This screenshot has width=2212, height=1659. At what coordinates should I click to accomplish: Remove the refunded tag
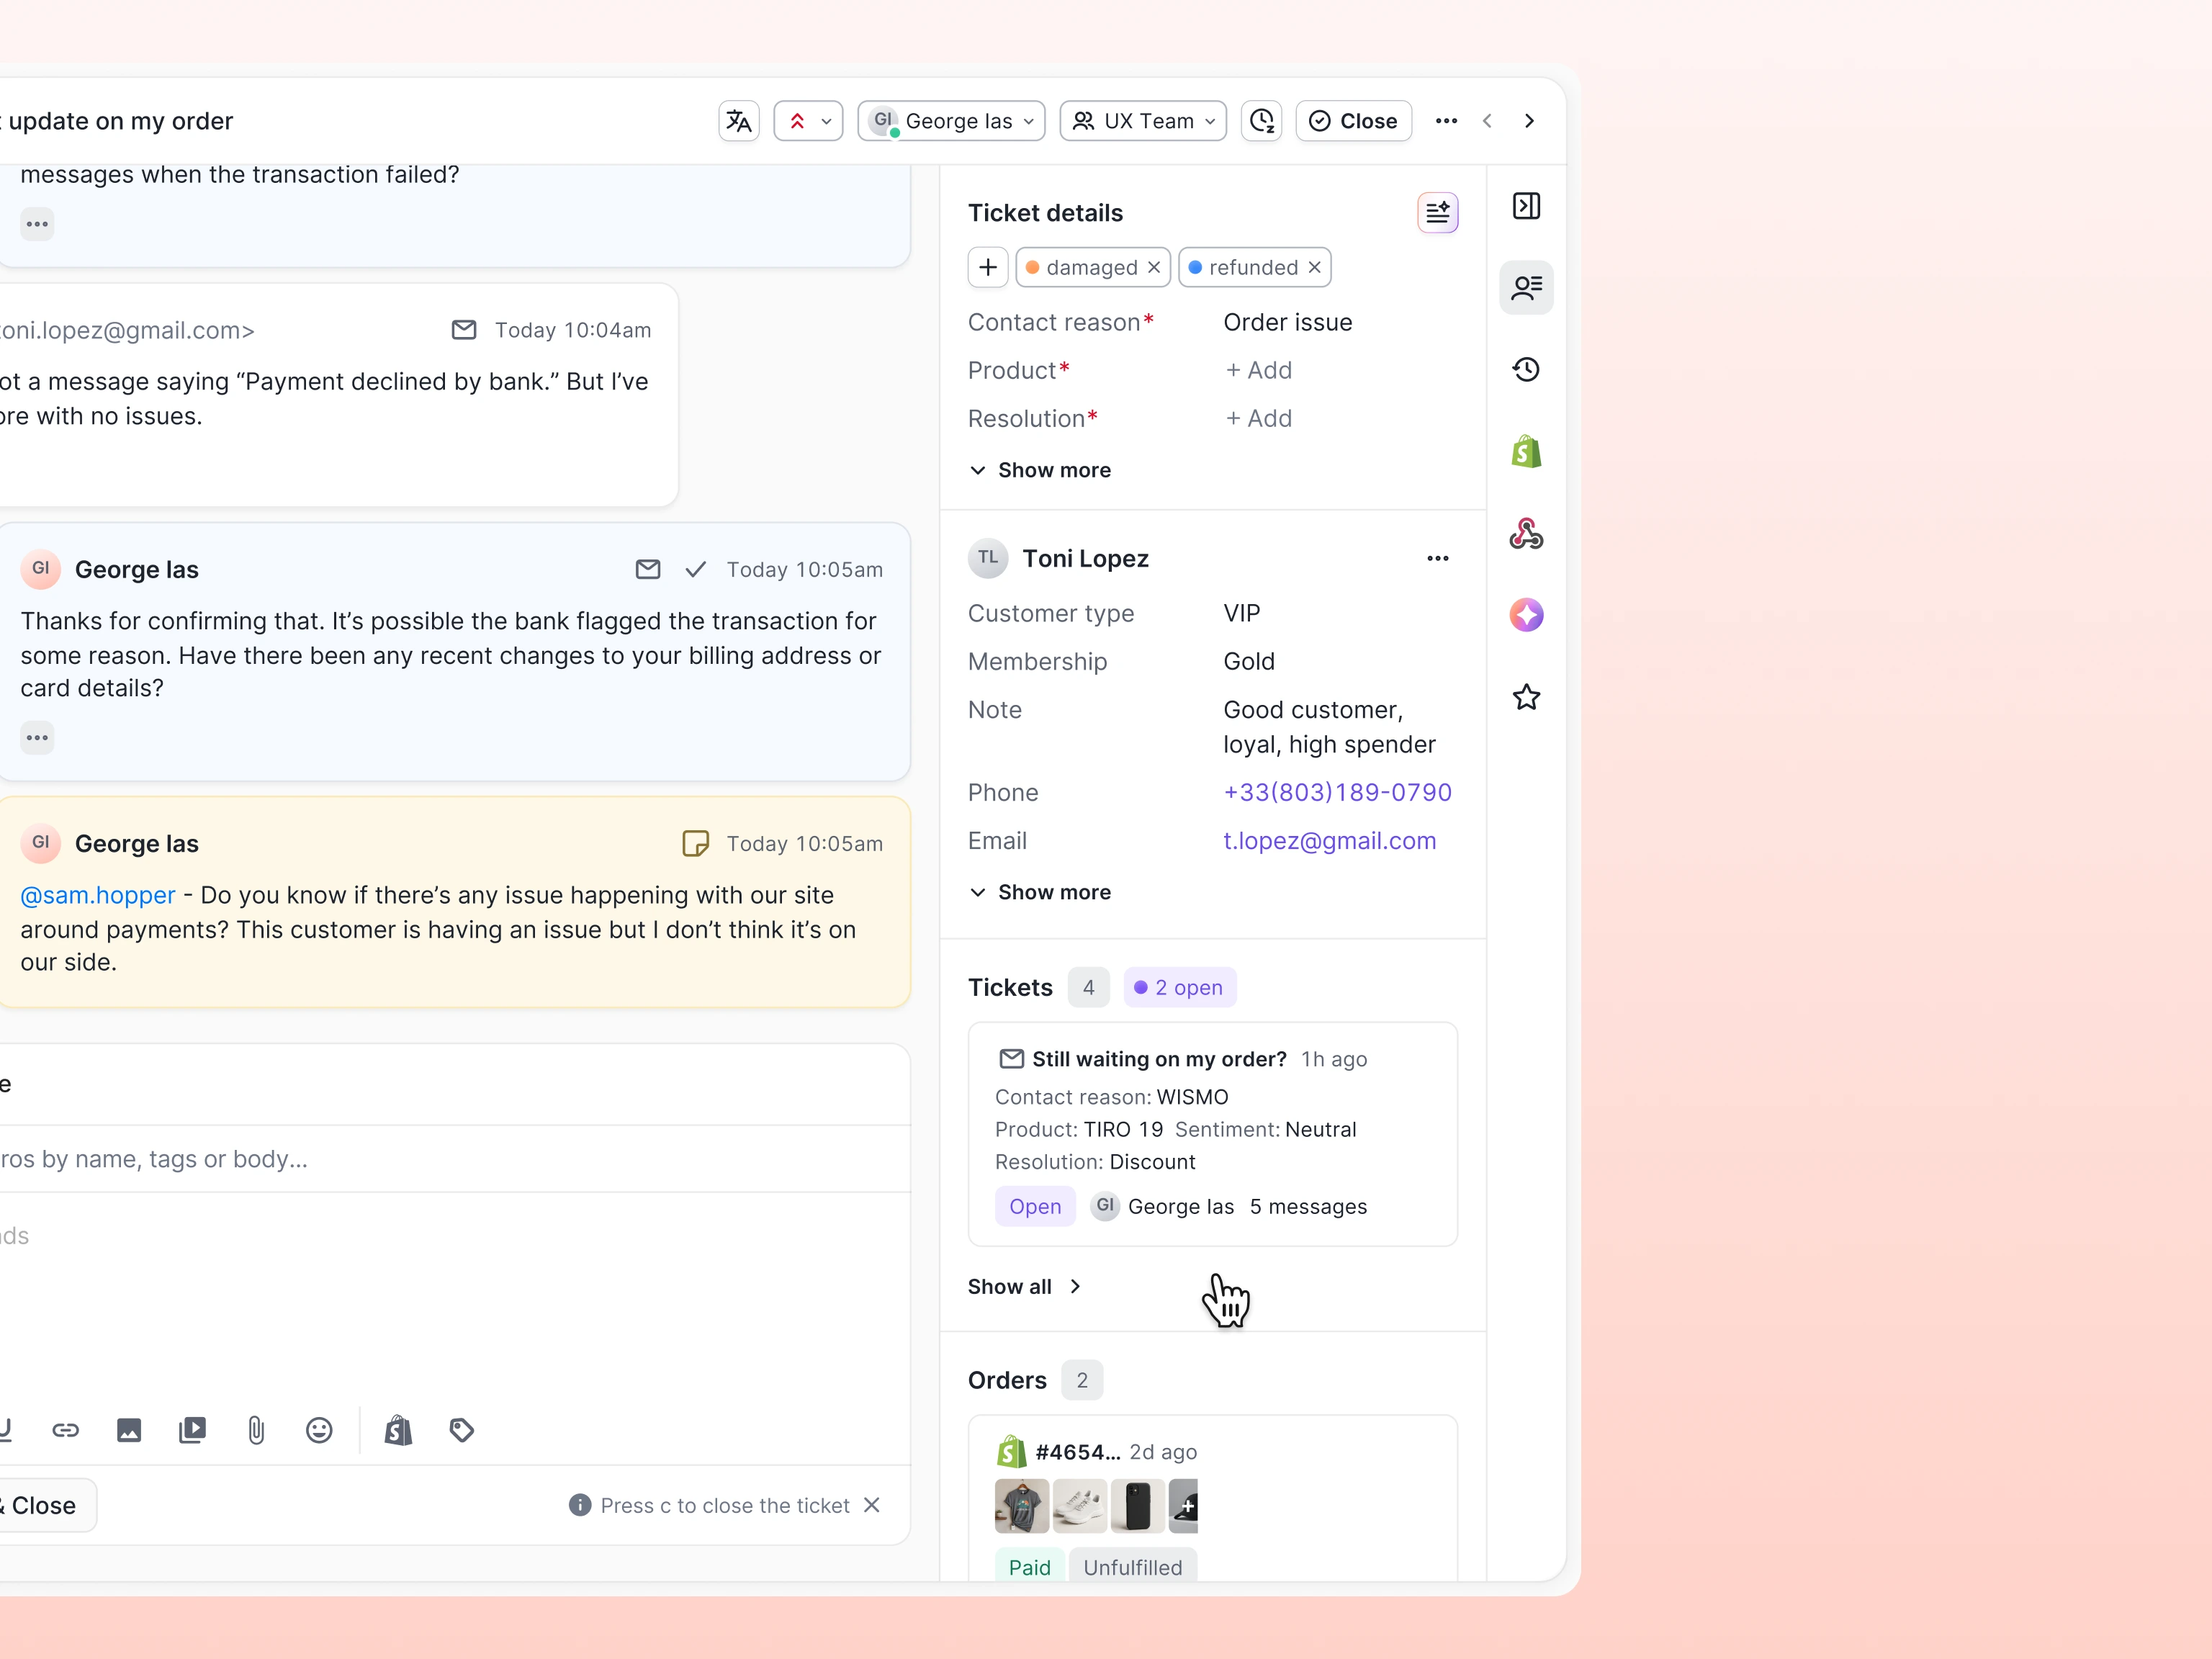(x=1314, y=267)
